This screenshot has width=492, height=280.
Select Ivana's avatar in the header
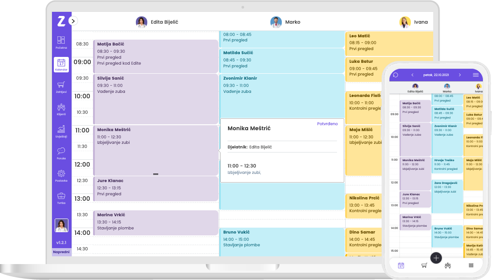[405, 22]
